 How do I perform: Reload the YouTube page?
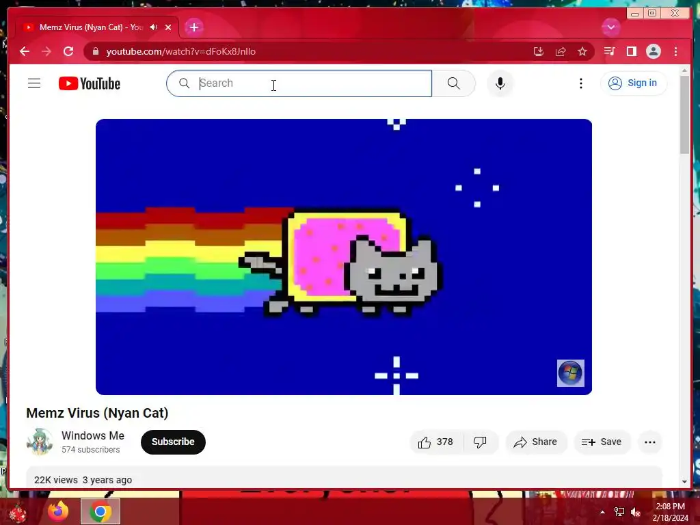(x=68, y=51)
